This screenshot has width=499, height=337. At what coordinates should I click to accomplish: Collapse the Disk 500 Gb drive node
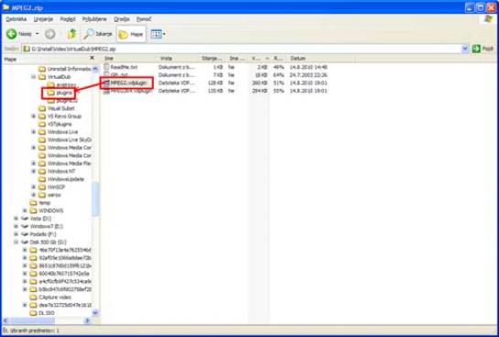pyautogui.click(x=16, y=242)
